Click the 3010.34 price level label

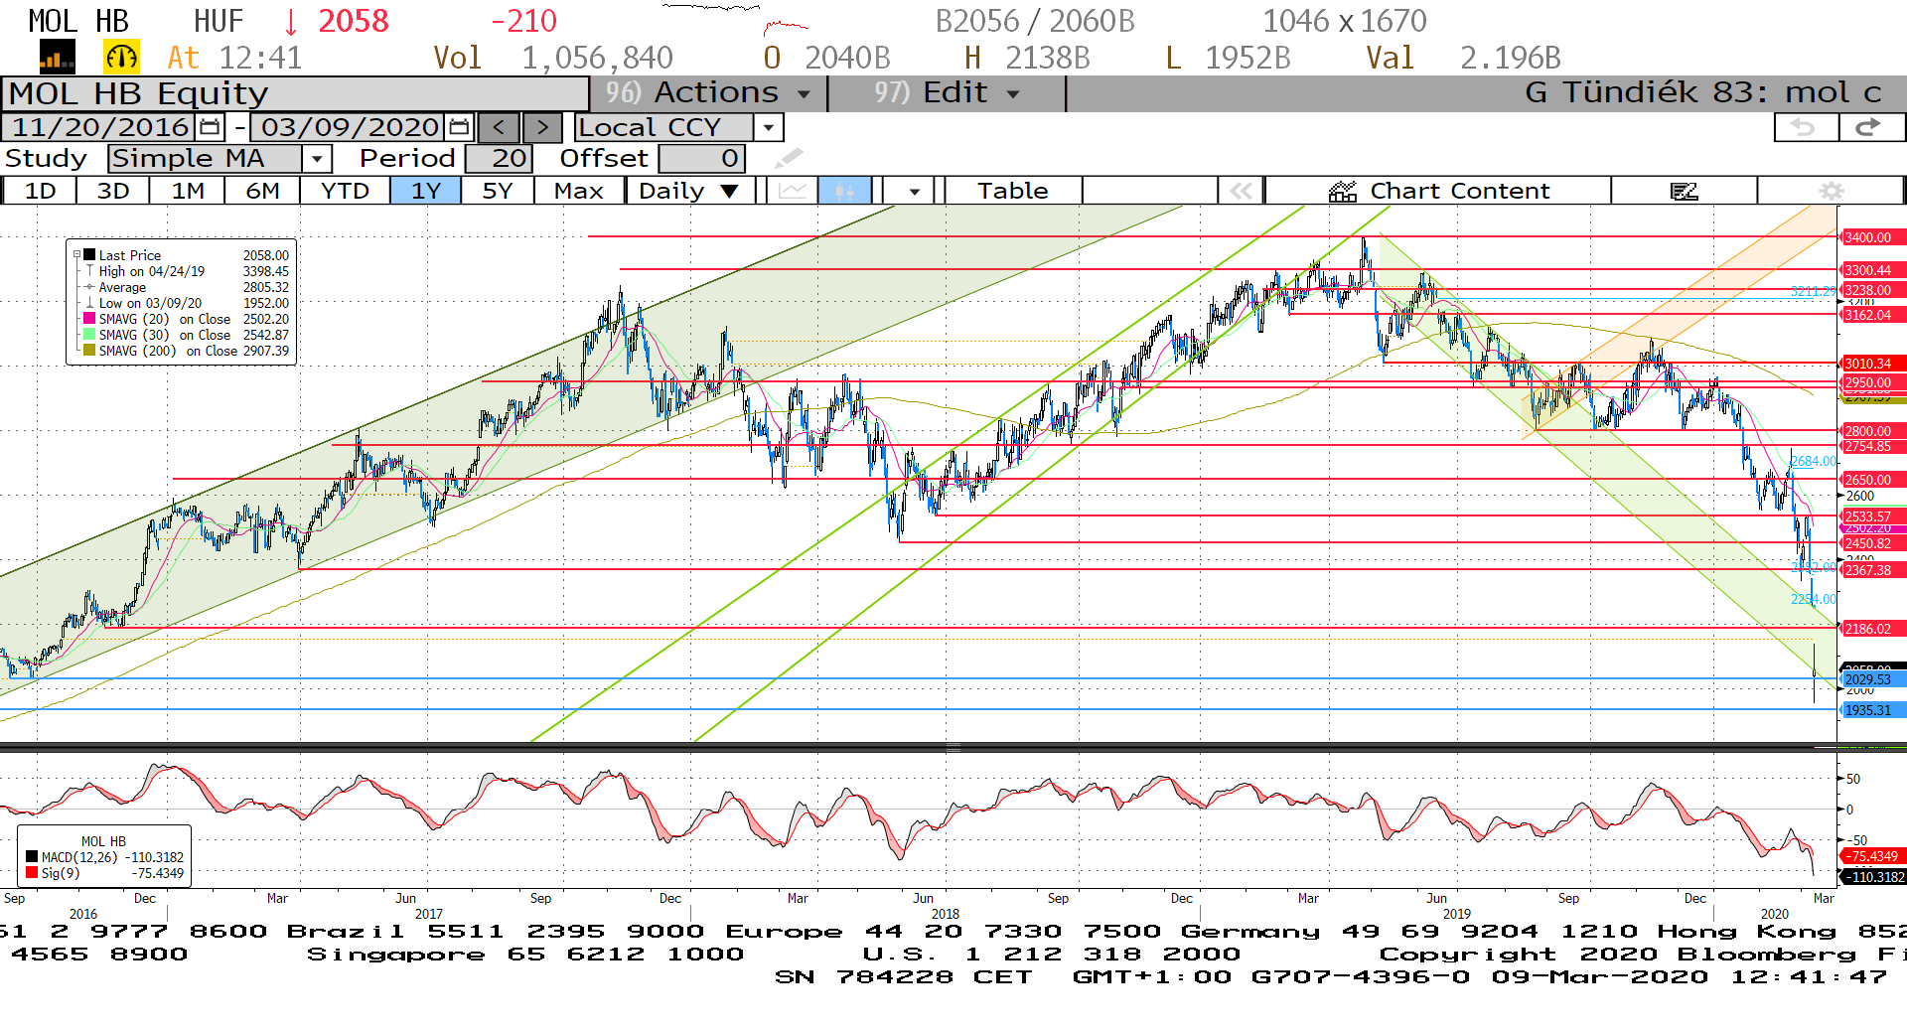[1871, 364]
